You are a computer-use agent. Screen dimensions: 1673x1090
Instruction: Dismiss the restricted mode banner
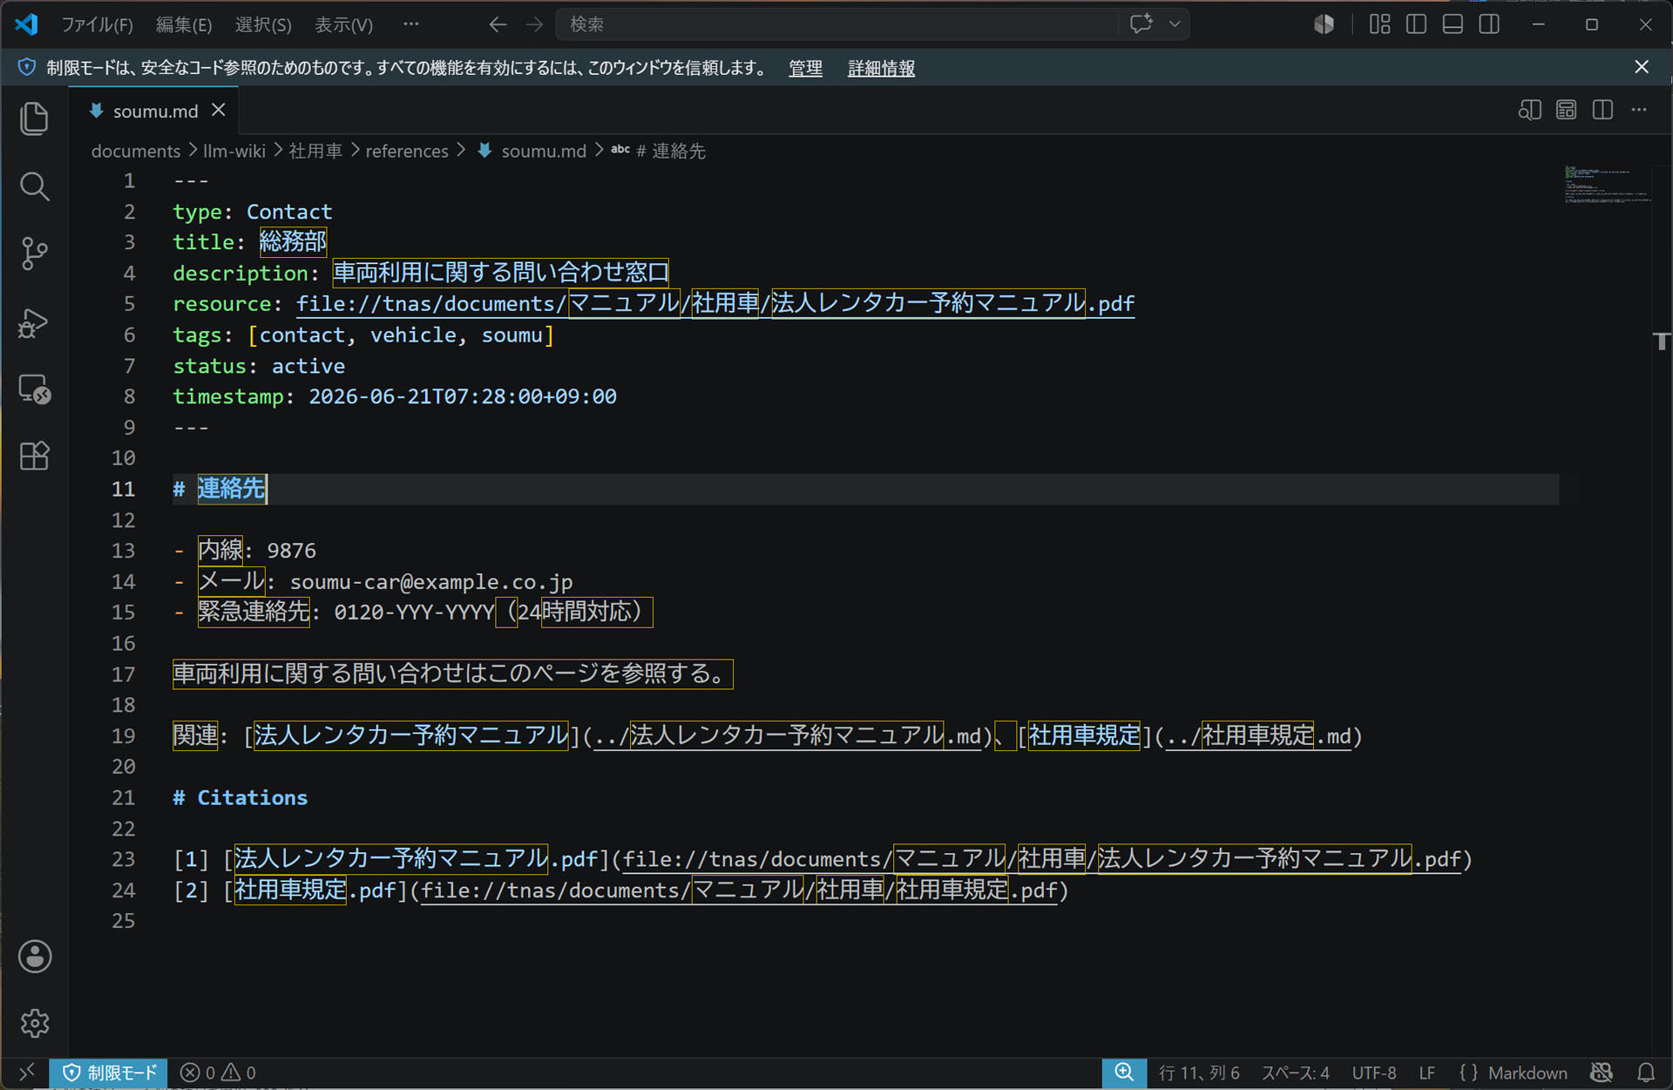coord(1642,67)
